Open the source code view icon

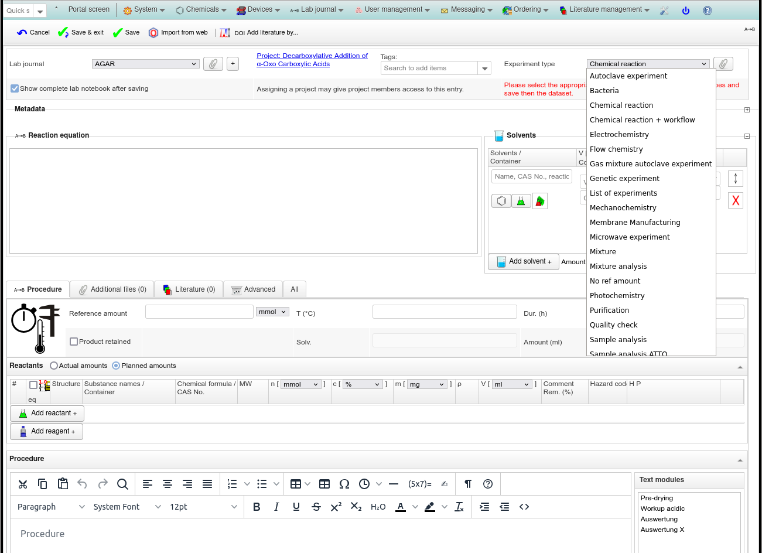tap(524, 507)
